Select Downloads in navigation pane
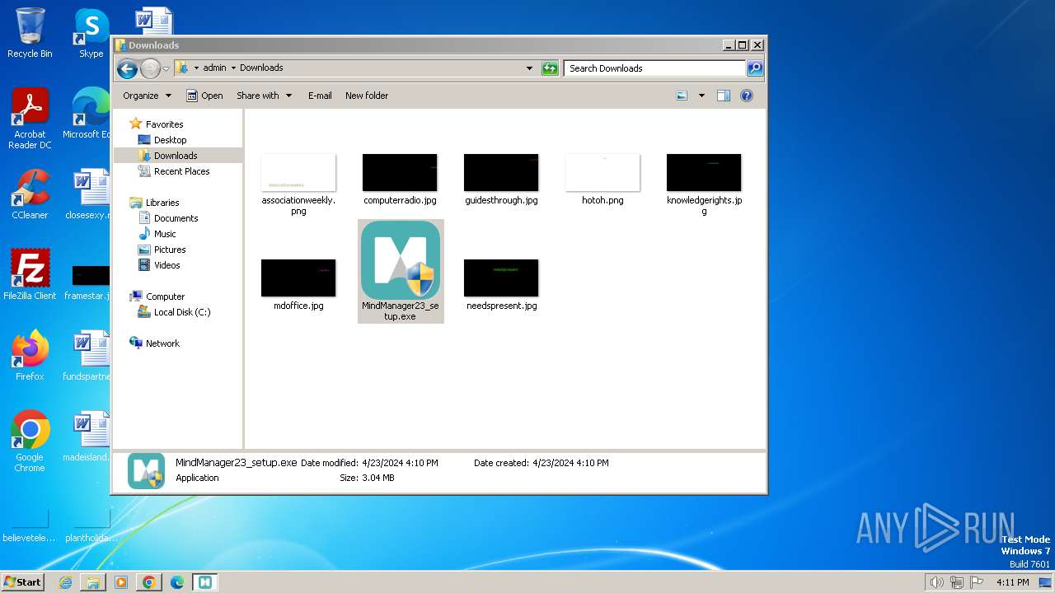 click(176, 156)
